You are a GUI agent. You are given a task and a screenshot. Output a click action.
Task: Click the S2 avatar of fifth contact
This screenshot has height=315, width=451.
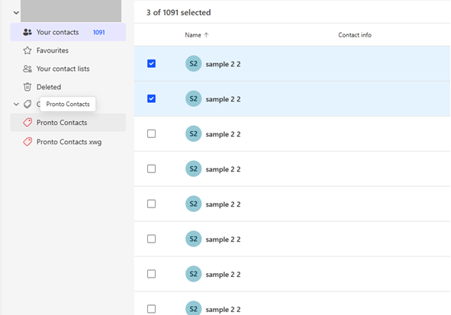(x=193, y=204)
